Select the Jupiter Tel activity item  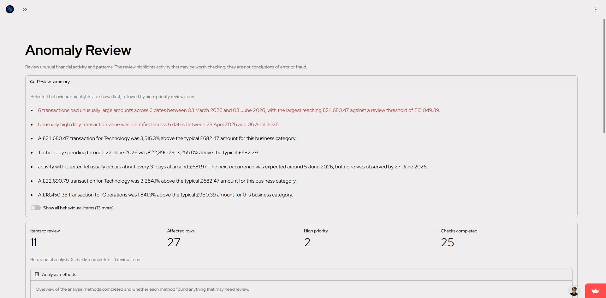point(233,167)
